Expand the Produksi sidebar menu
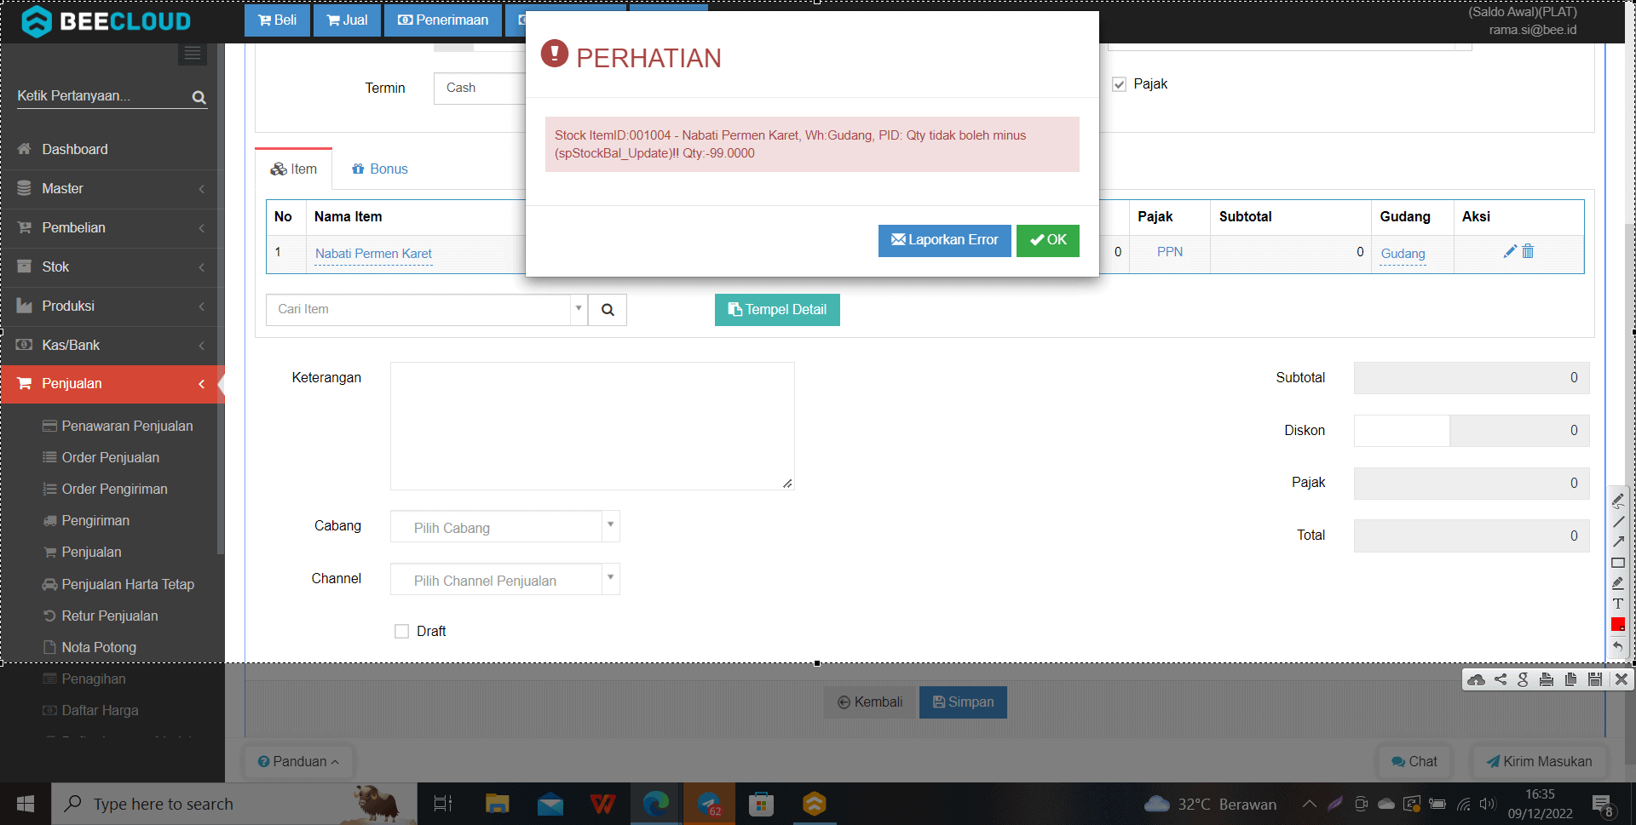1636x825 pixels. pyautogui.click(x=112, y=307)
